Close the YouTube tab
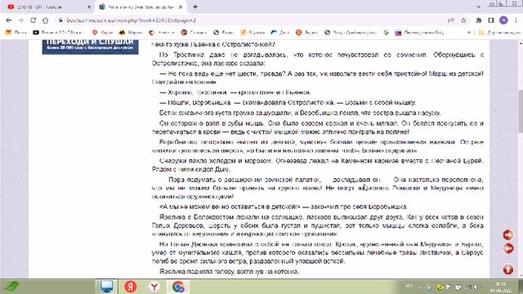Image resolution: width=523 pixels, height=294 pixels. [89, 7]
